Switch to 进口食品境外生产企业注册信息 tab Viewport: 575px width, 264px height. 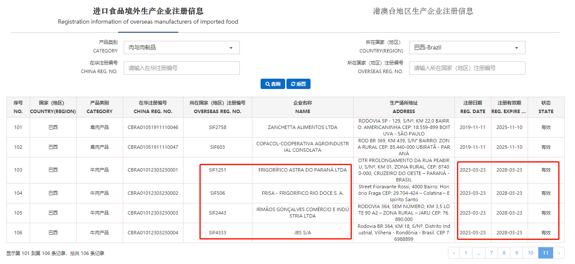tap(148, 16)
